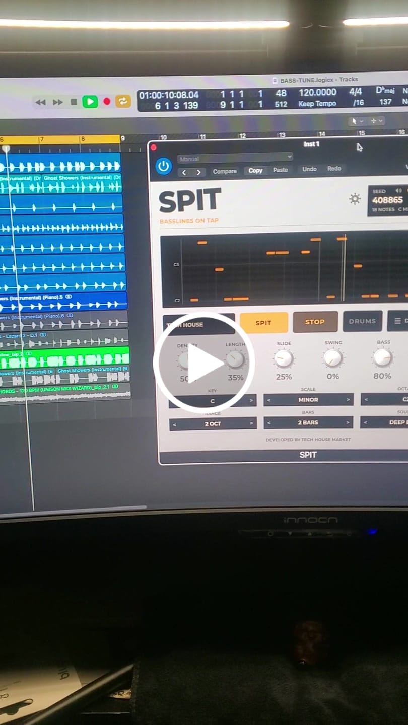Click the D♭maj key signature display
This screenshot has width=408, height=725.
pos(385,91)
